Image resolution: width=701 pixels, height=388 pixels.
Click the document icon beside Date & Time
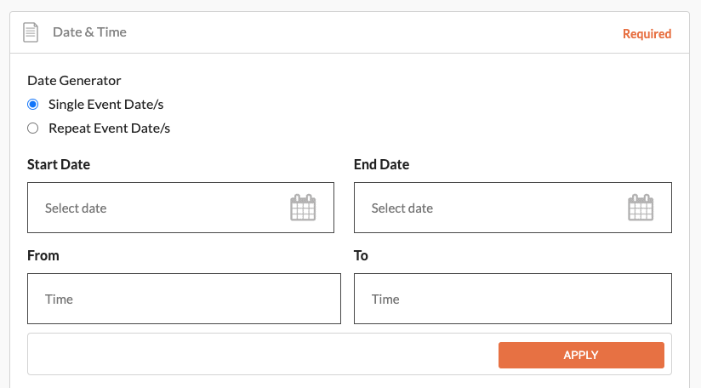click(31, 32)
